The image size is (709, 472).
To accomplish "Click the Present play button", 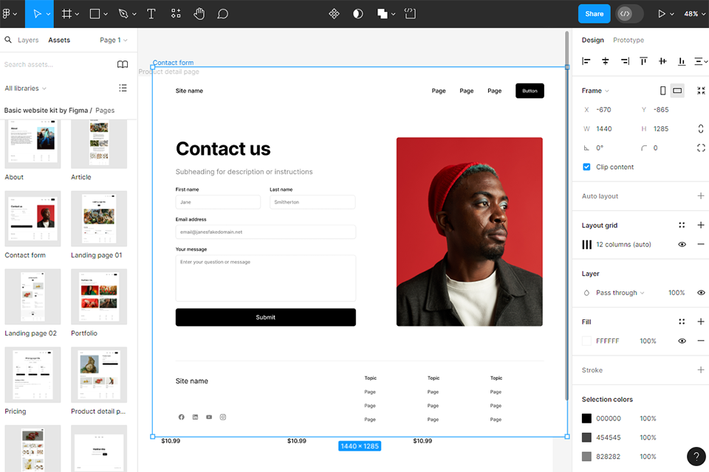I will point(662,14).
